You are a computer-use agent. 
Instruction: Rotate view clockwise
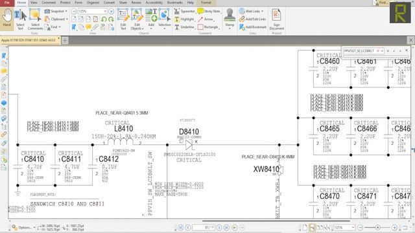point(111,19)
